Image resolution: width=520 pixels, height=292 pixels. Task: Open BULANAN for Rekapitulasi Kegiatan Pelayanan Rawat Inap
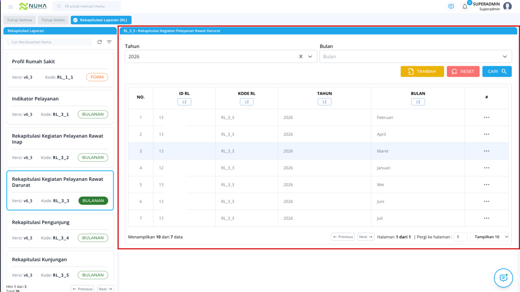tap(93, 157)
